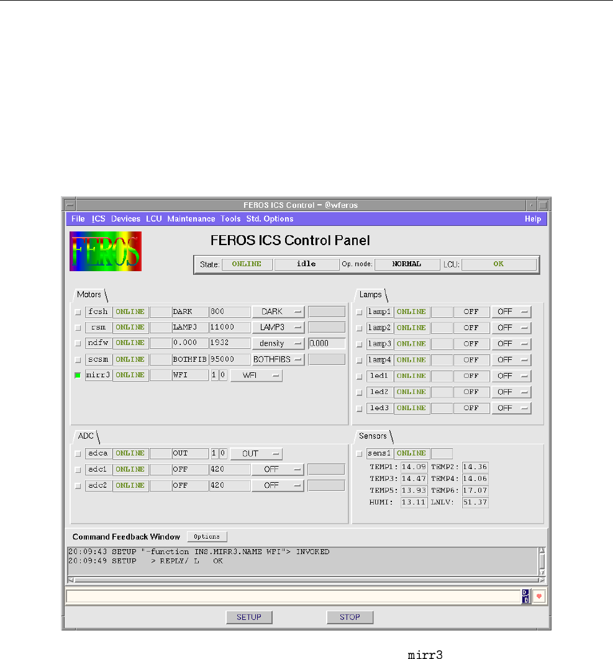Tick the rsm motor checkbox

[78, 328]
